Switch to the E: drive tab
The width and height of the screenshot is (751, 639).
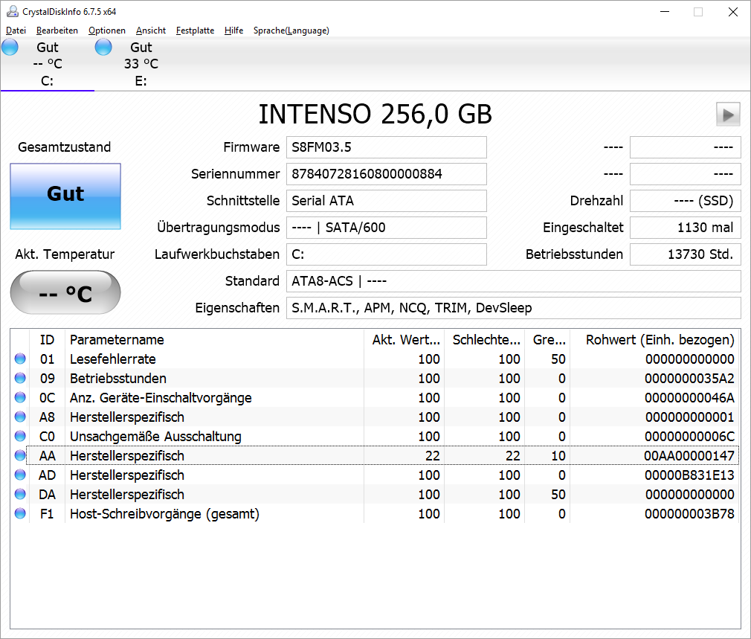[x=141, y=64]
